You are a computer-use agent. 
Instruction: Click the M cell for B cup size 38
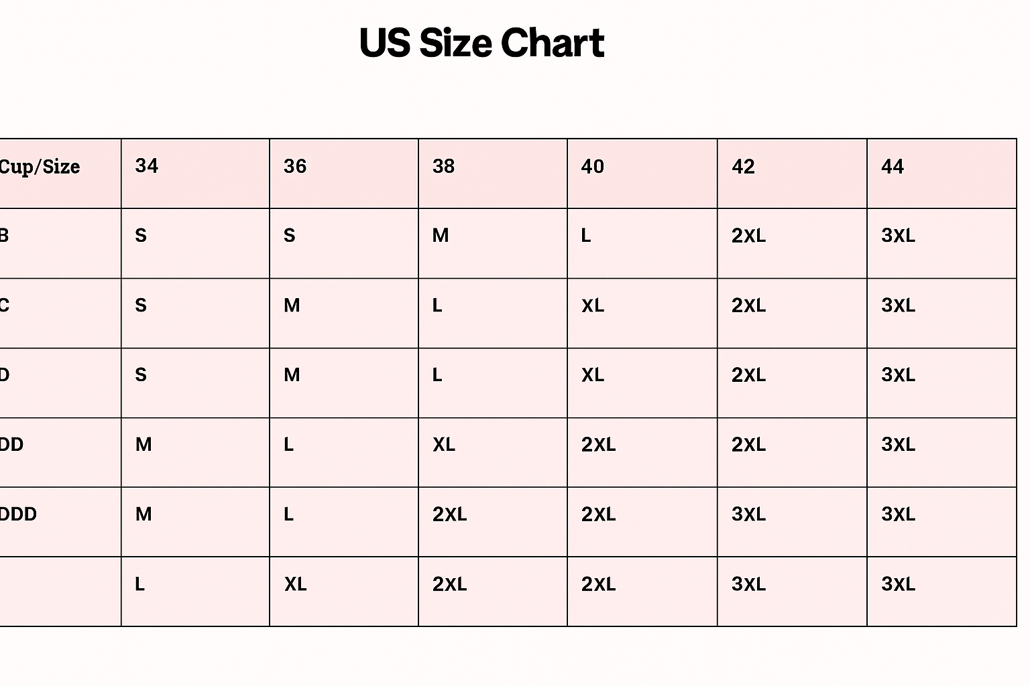(493, 243)
